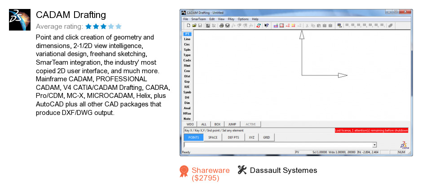This screenshot has height=194, width=422.
Task: Click the Shareware ($2795) link
Action: click(211, 174)
